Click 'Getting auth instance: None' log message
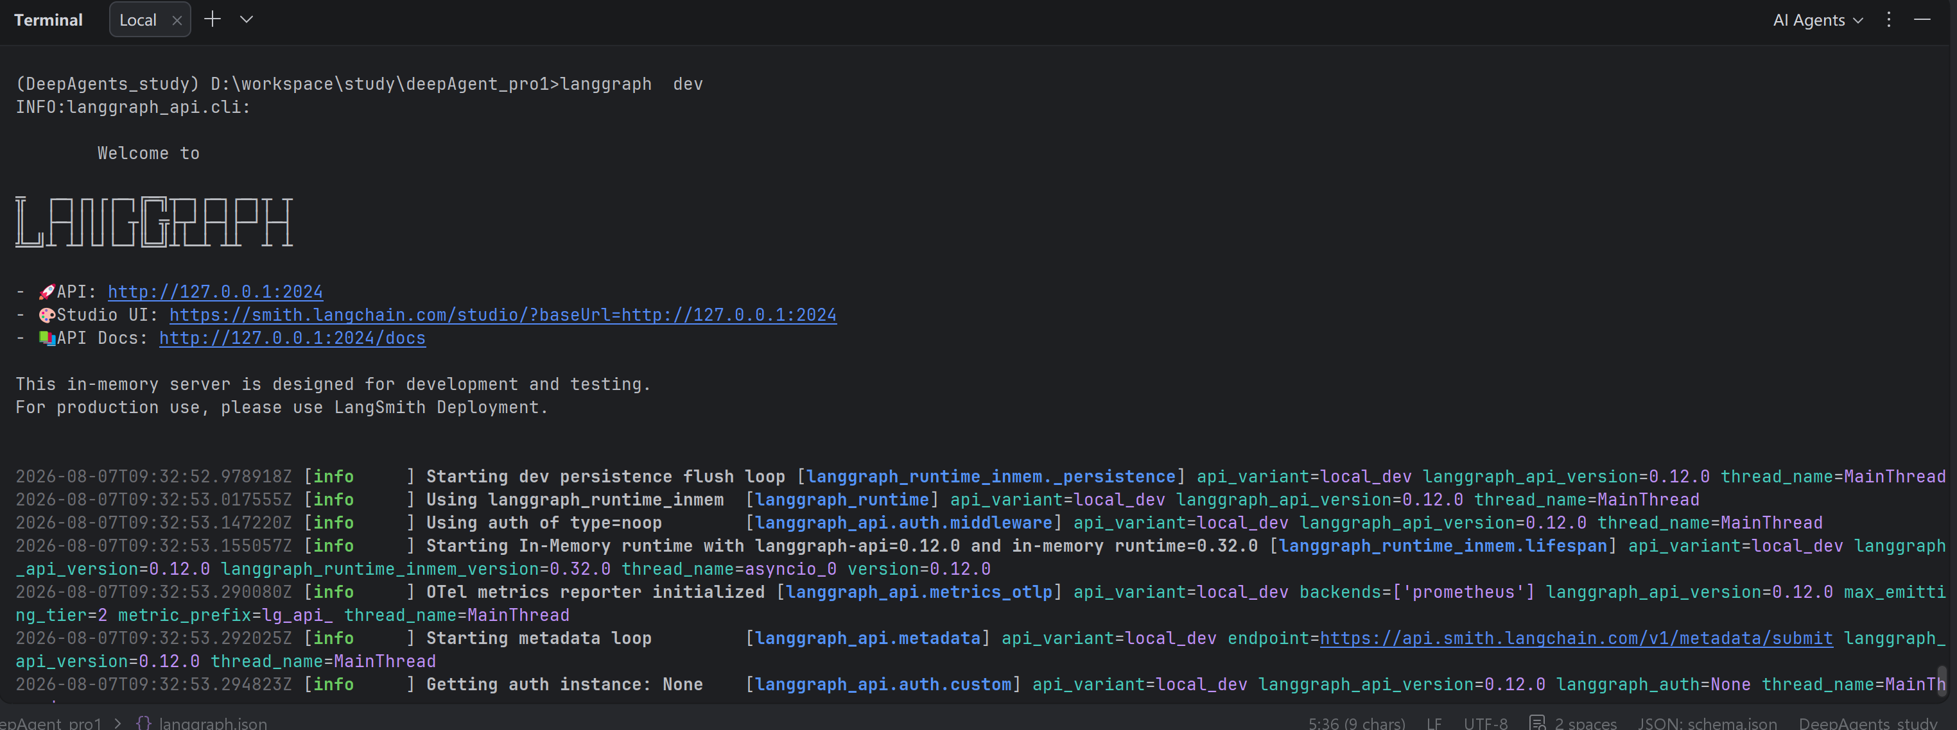Viewport: 1957px width, 730px height. click(x=564, y=684)
